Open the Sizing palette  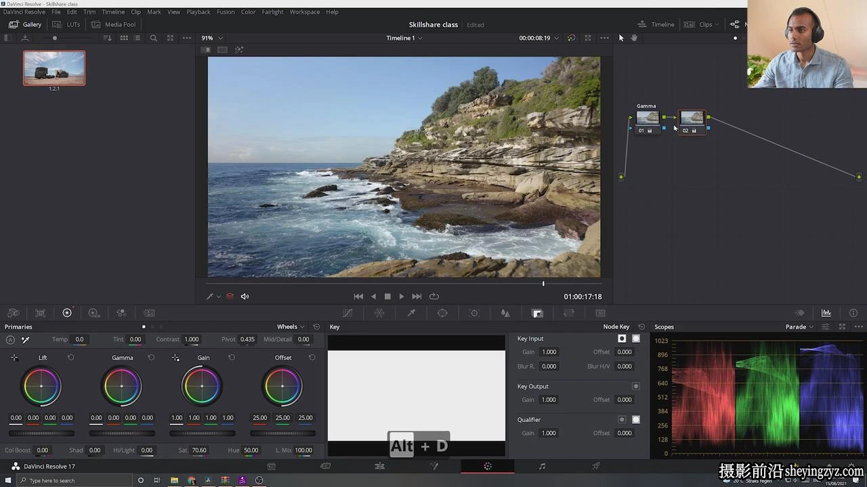click(x=569, y=313)
